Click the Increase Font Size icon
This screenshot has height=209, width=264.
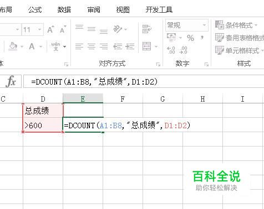(50, 29)
